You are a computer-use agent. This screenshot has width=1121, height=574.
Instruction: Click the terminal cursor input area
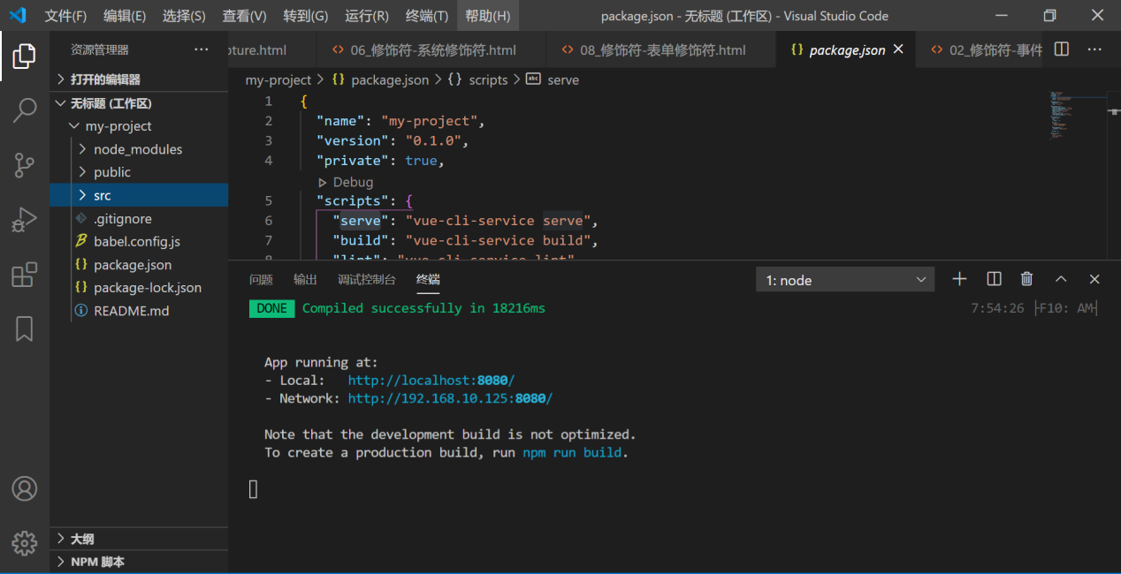click(x=254, y=489)
